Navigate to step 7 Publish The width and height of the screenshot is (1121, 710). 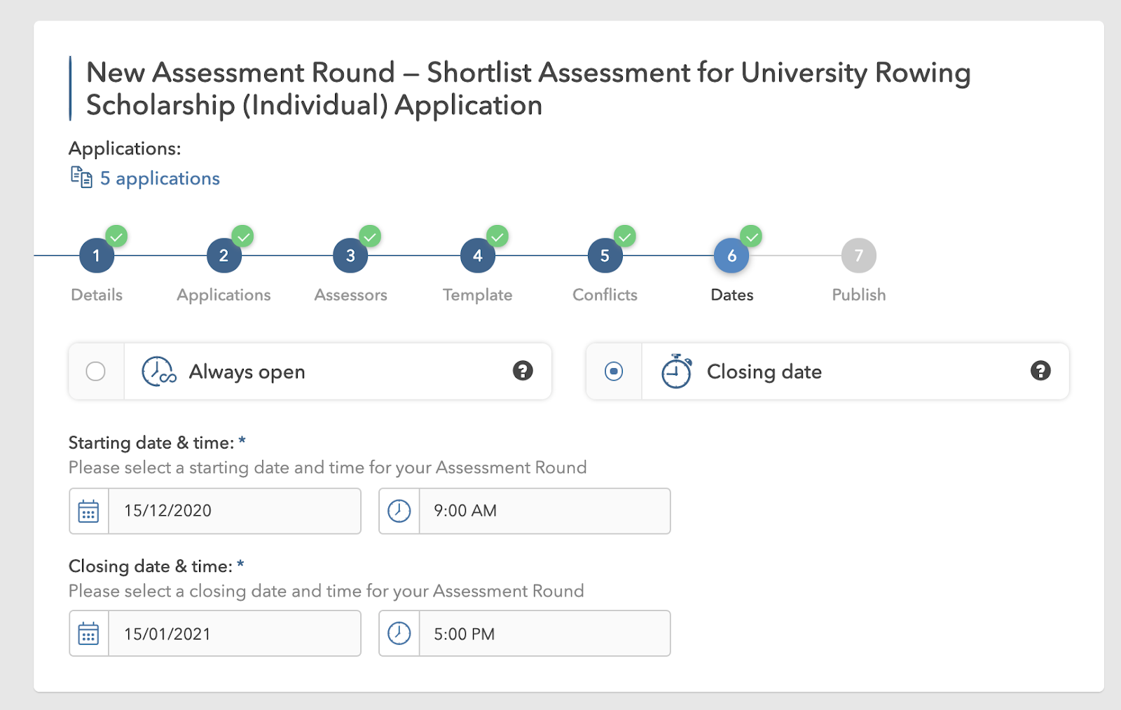(x=859, y=256)
